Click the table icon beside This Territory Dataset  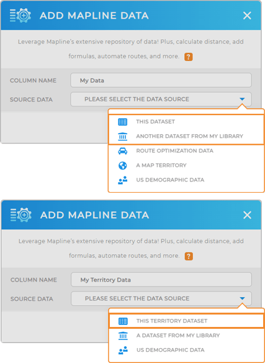123,321
